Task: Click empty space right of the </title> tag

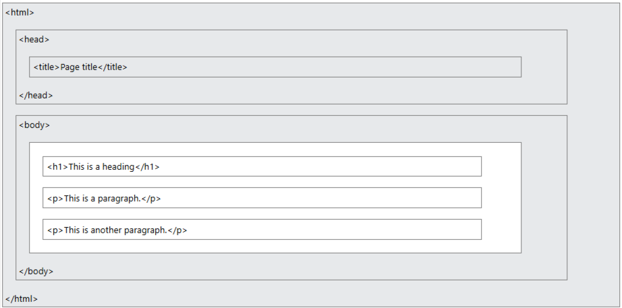Action: click(324, 67)
